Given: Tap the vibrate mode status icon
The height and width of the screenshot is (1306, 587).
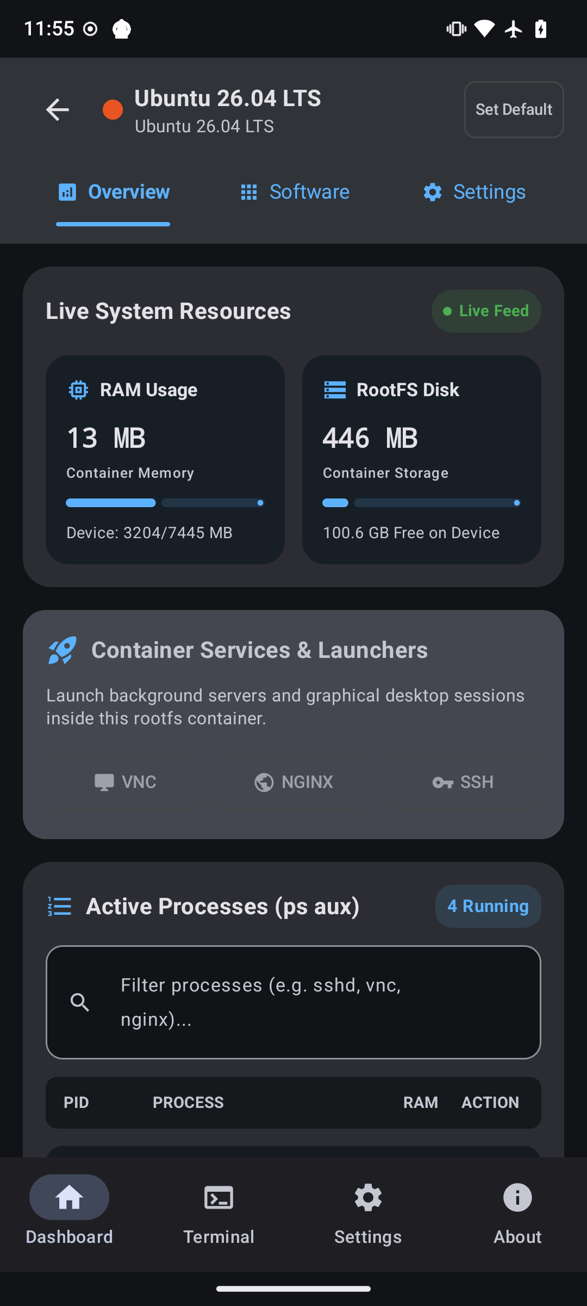Looking at the screenshot, I should (457, 28).
